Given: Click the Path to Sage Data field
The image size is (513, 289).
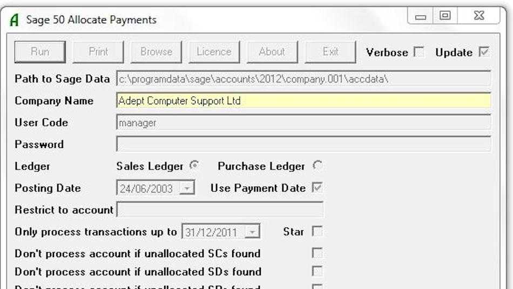Looking at the screenshot, I should point(303,79).
